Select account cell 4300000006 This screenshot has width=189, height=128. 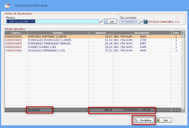click(x=13, y=51)
